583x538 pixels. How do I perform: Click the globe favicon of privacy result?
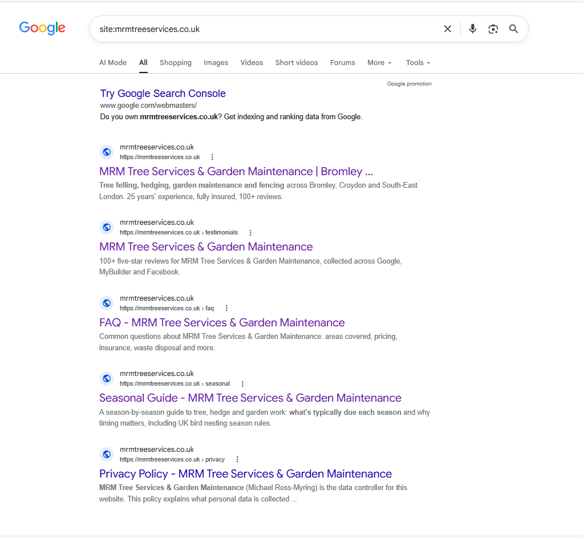pyautogui.click(x=107, y=454)
